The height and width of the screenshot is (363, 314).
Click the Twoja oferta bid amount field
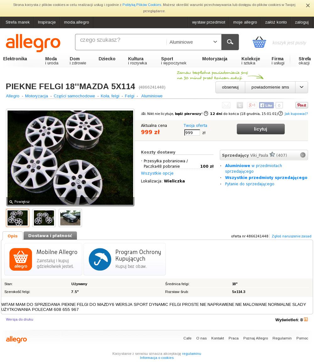(x=192, y=133)
